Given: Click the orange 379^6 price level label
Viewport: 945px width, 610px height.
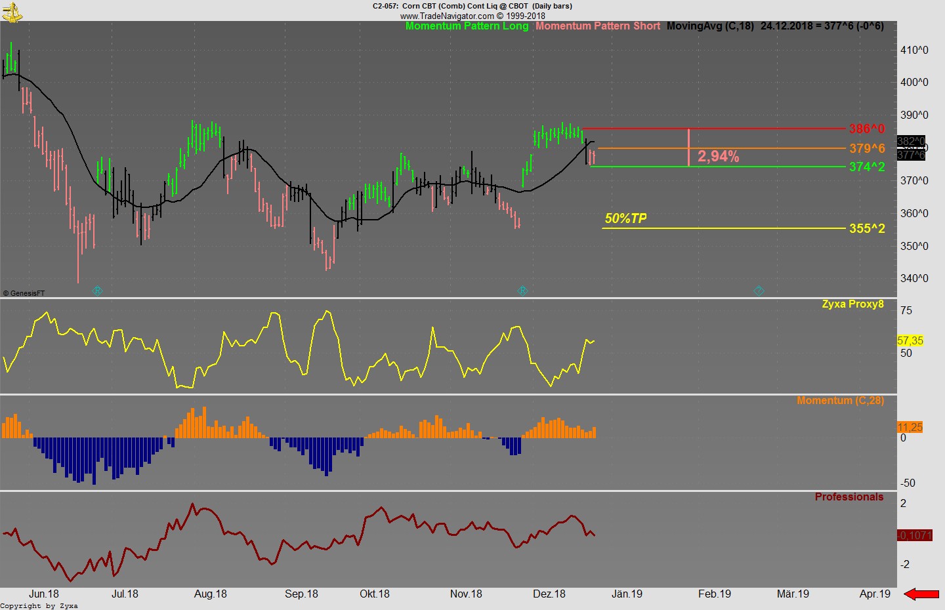Looking at the screenshot, I should 867,149.
